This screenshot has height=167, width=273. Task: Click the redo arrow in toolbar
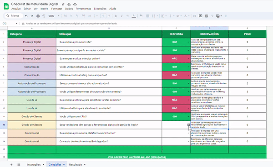click(32, 16)
